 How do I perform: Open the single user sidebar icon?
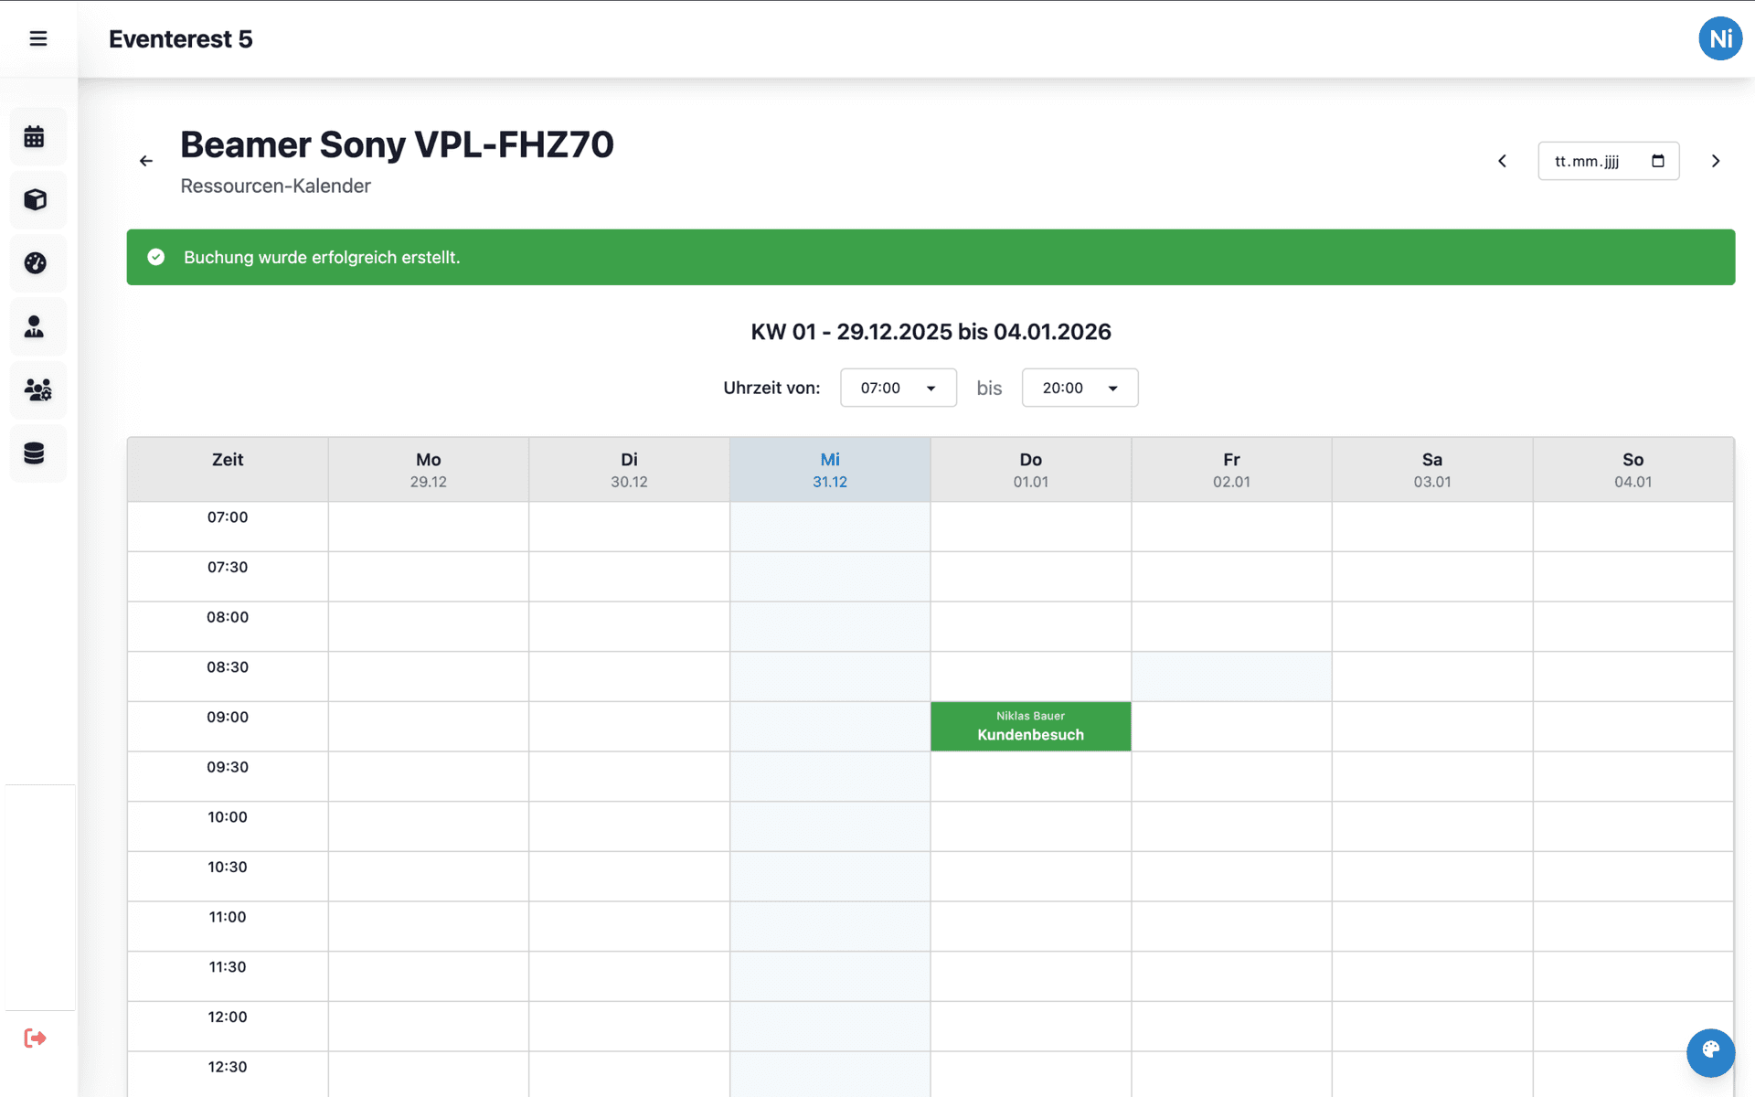35,326
